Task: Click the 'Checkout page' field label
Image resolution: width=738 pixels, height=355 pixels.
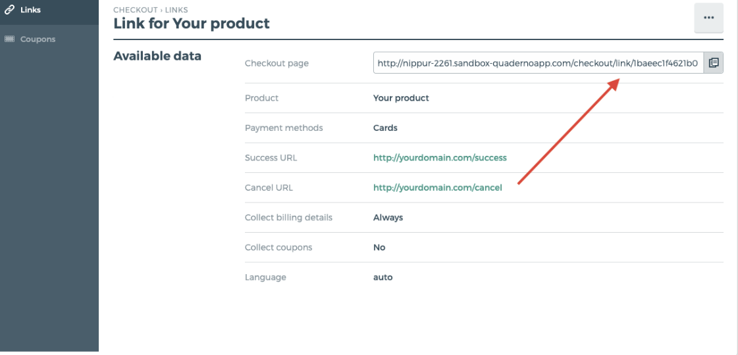Action: (x=277, y=63)
